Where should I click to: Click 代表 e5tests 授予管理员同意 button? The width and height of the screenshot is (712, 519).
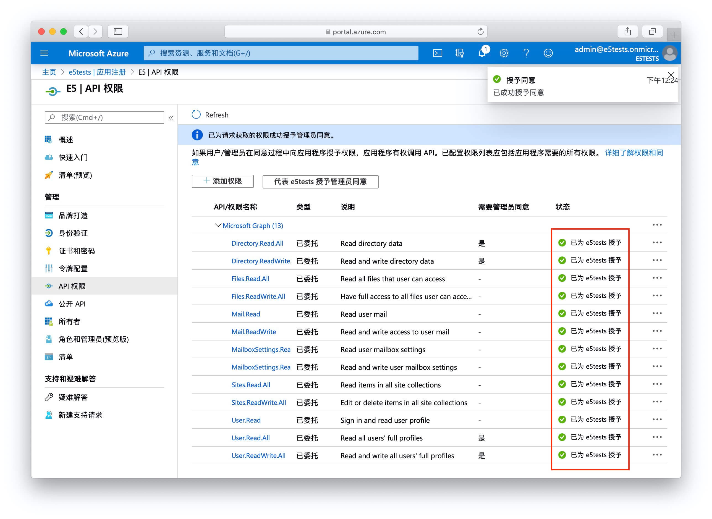coord(320,182)
